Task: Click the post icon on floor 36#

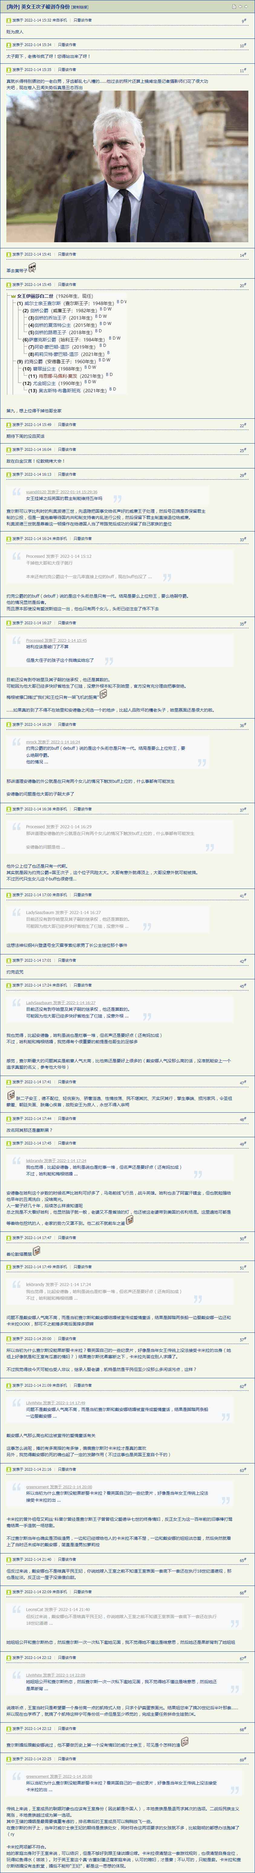Action: point(9,724)
